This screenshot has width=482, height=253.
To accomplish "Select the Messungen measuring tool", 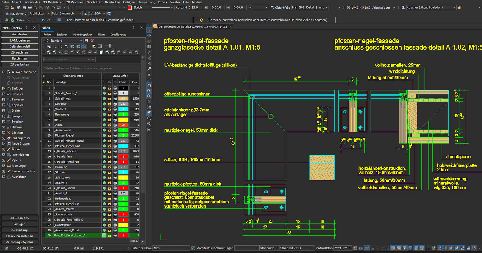I will [19, 166].
